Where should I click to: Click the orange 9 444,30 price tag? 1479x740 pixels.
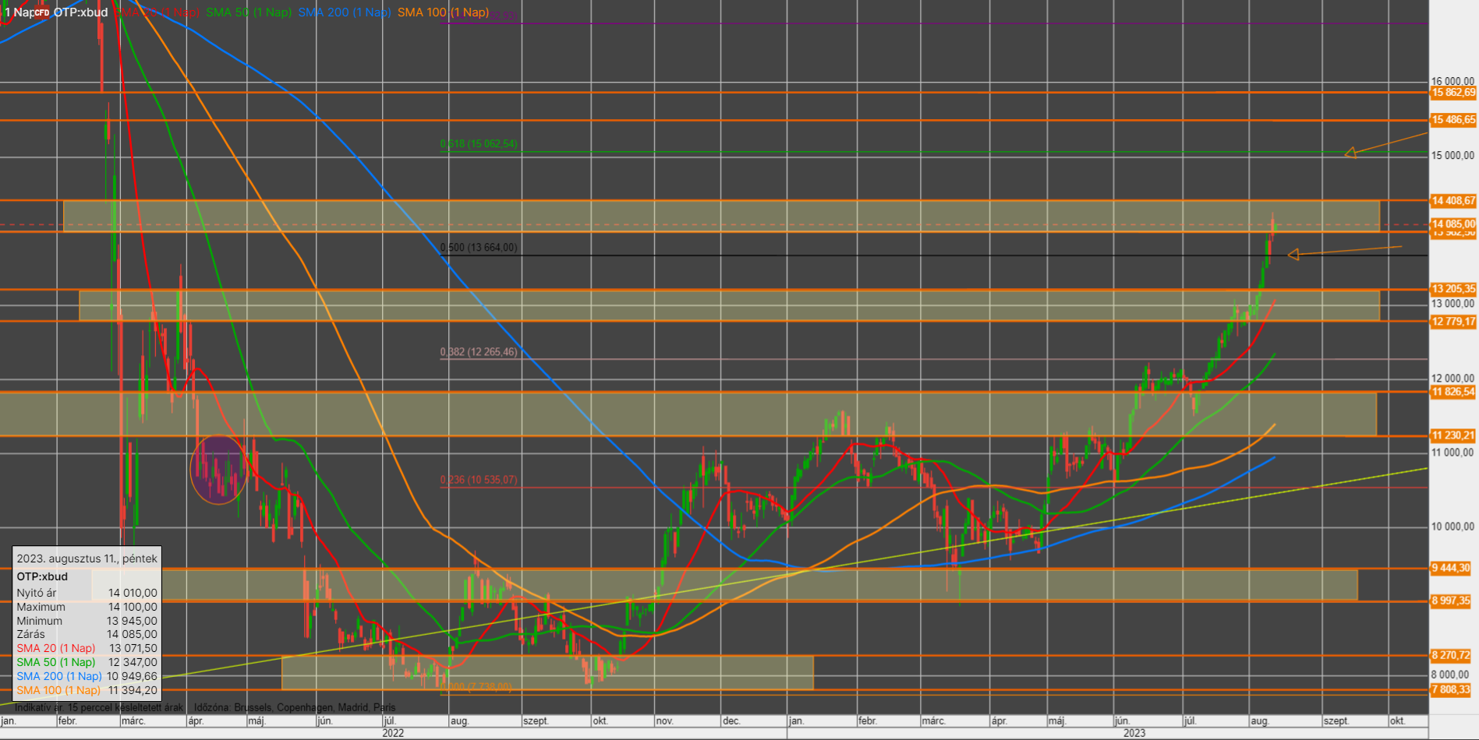[x=1450, y=568]
